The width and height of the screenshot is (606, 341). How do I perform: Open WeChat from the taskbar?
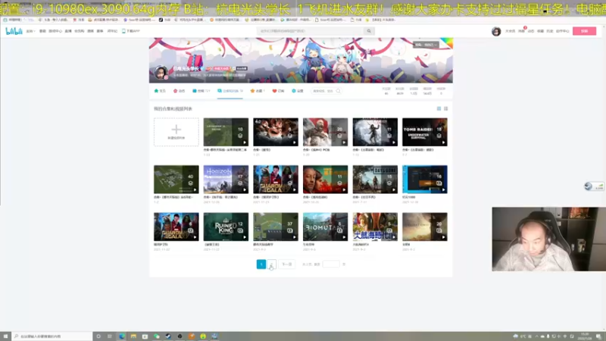[x=157, y=336]
